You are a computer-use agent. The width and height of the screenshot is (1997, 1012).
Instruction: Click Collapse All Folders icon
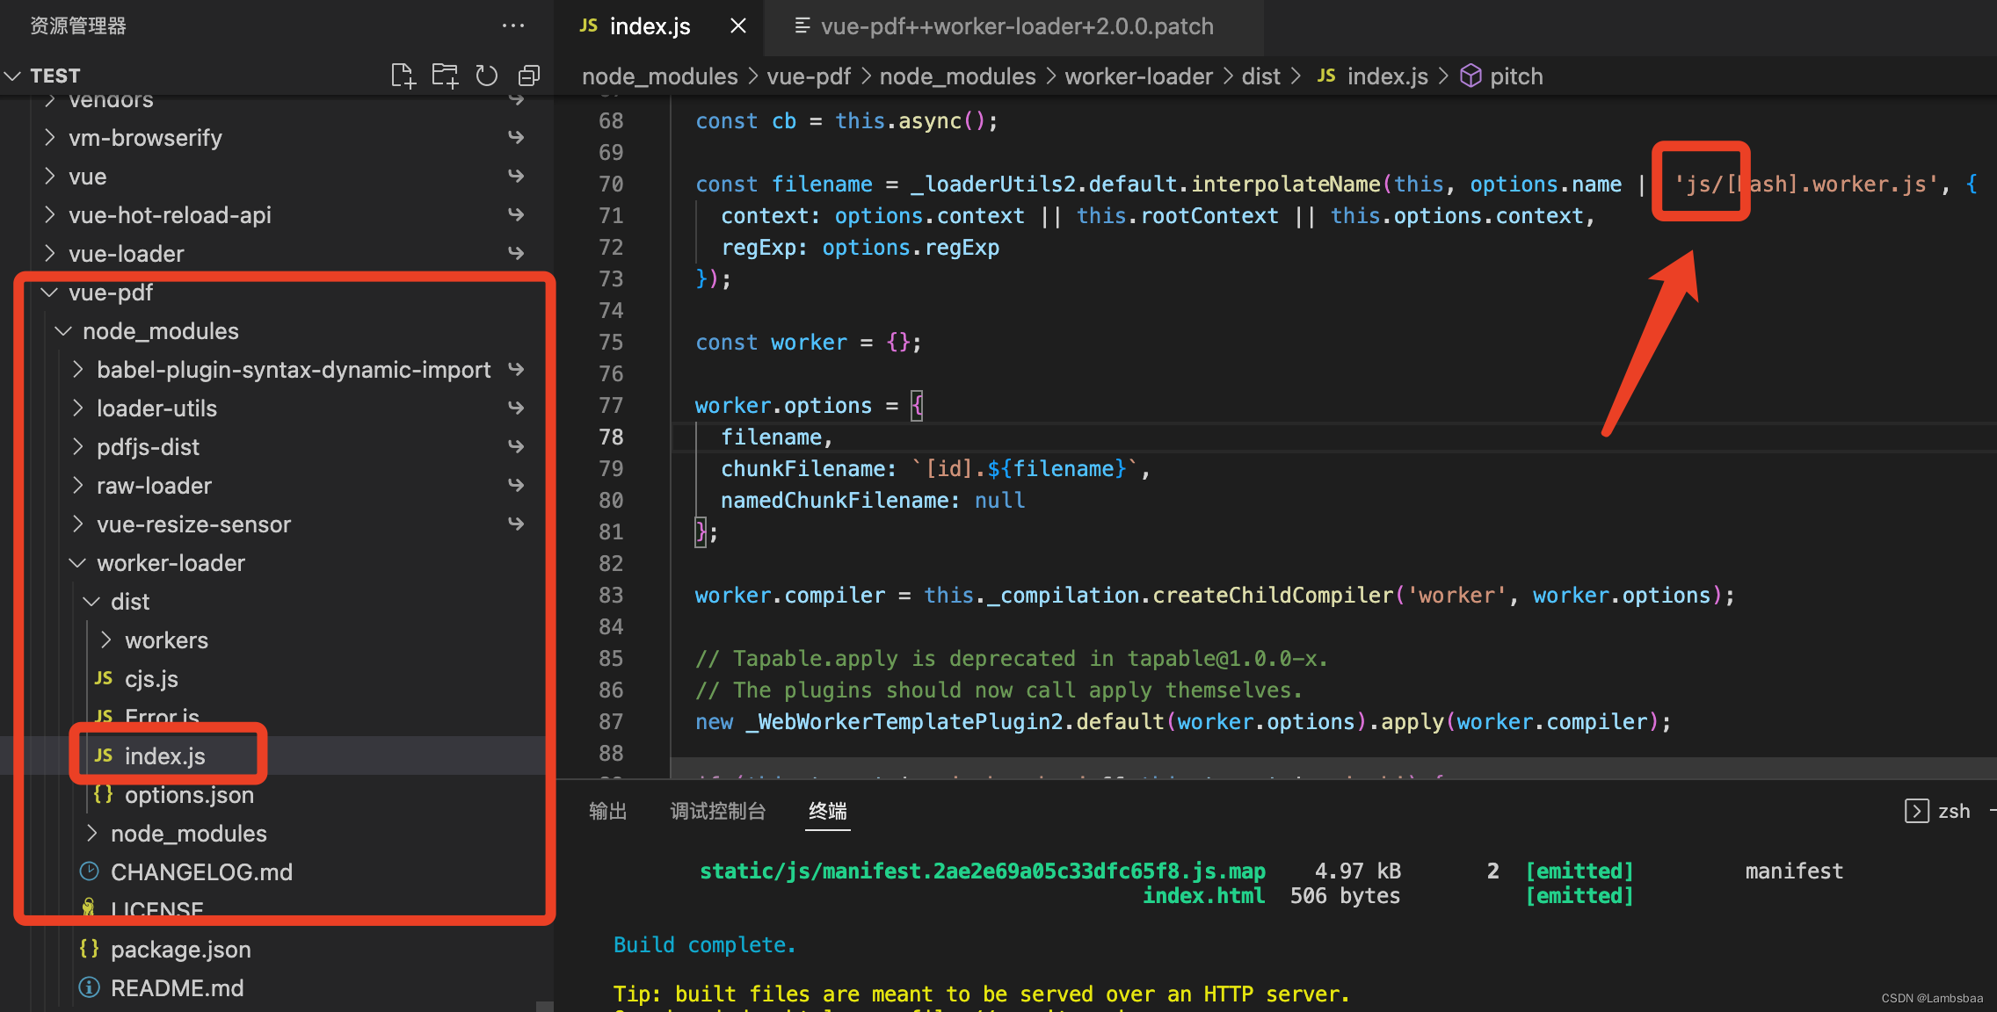click(x=529, y=76)
